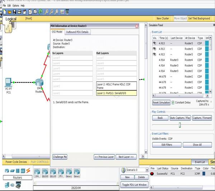The width and height of the screenshot is (215, 191).
Task: Click the Event List scroll-down arrow
Action: (x=210, y=91)
